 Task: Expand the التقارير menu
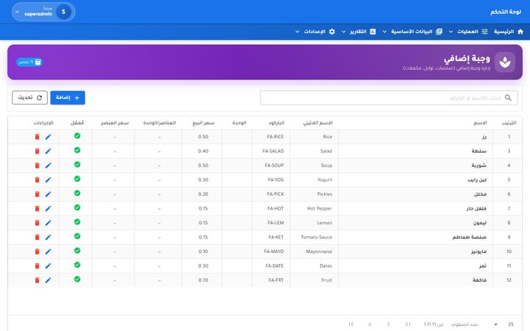(358, 32)
